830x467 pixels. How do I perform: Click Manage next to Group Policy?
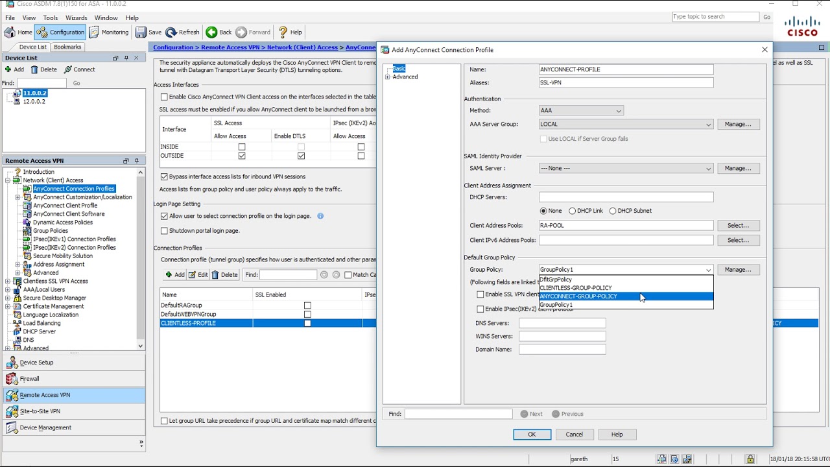(738, 270)
